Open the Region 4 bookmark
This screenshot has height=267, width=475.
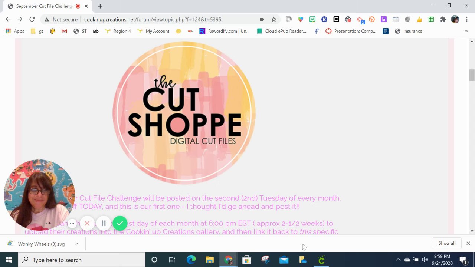pos(118,31)
